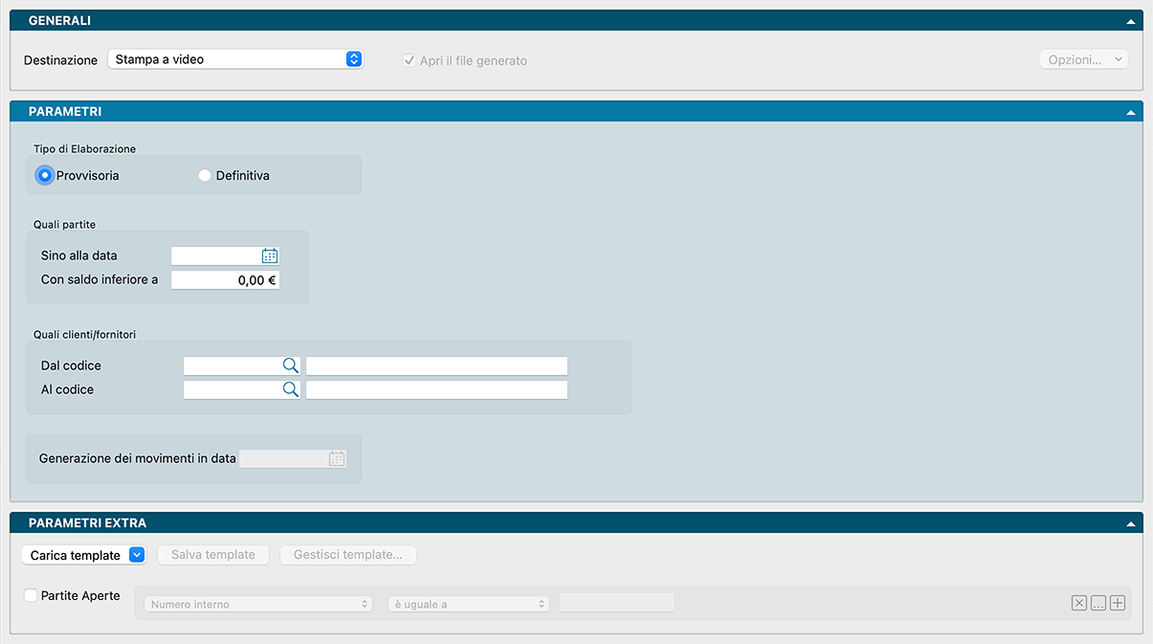
Task: Remove filter row with X icon
Action: (x=1079, y=603)
